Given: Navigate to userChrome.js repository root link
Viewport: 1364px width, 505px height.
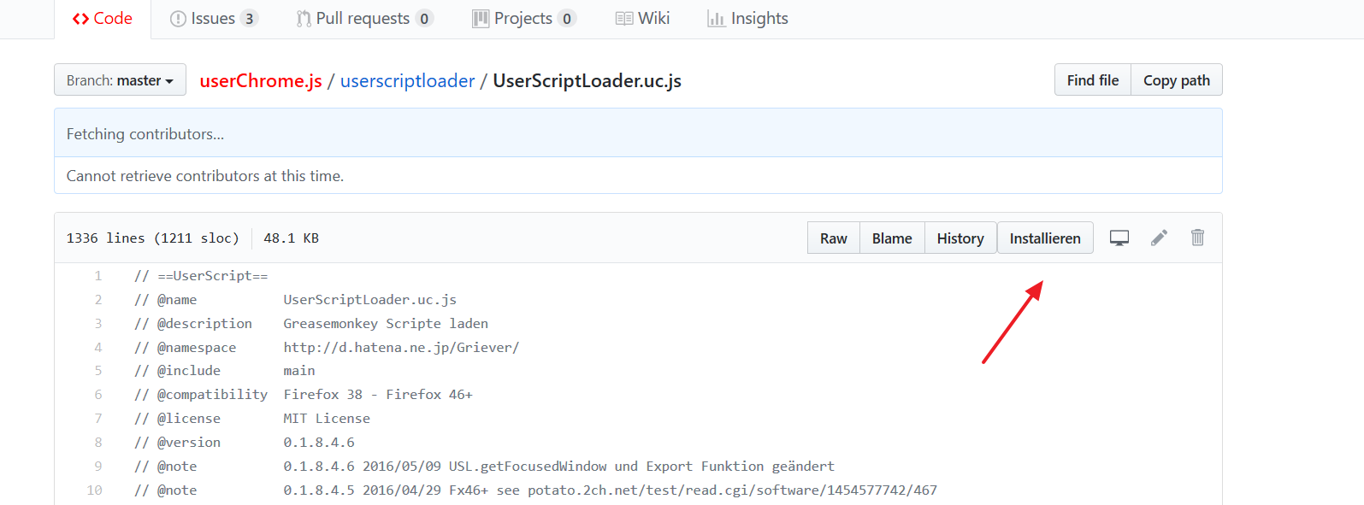Looking at the screenshot, I should click(261, 81).
